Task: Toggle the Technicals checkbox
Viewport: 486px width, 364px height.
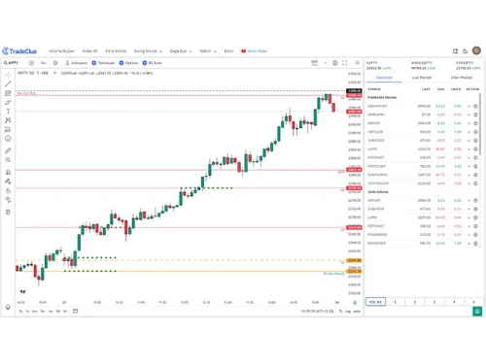Action: (94, 63)
